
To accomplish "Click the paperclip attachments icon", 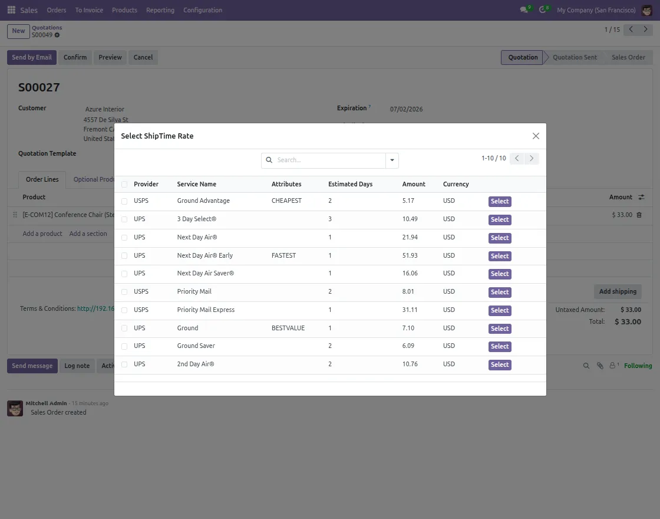I will tap(600, 366).
